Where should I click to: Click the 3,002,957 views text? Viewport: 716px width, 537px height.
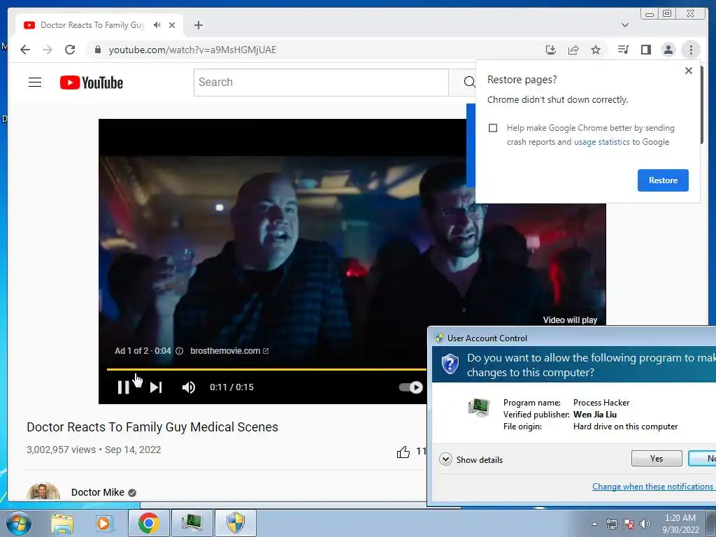coord(62,450)
